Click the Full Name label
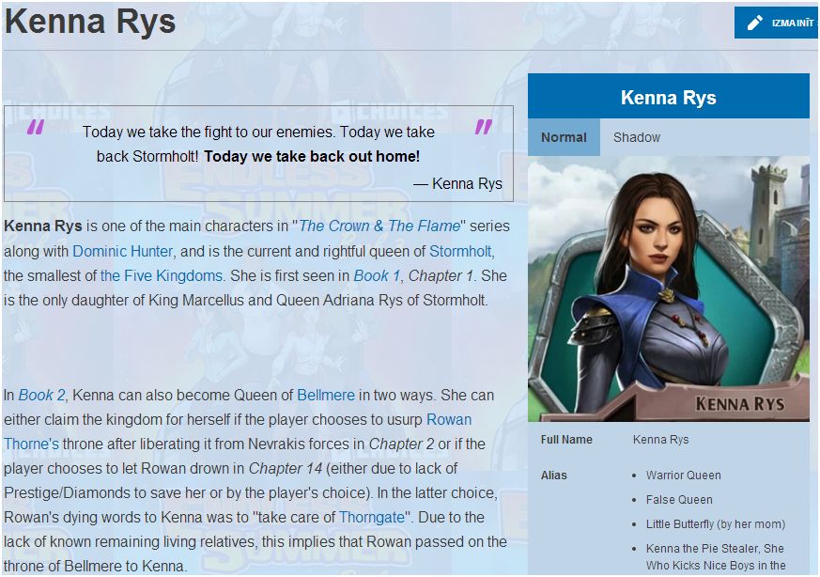 click(x=566, y=440)
